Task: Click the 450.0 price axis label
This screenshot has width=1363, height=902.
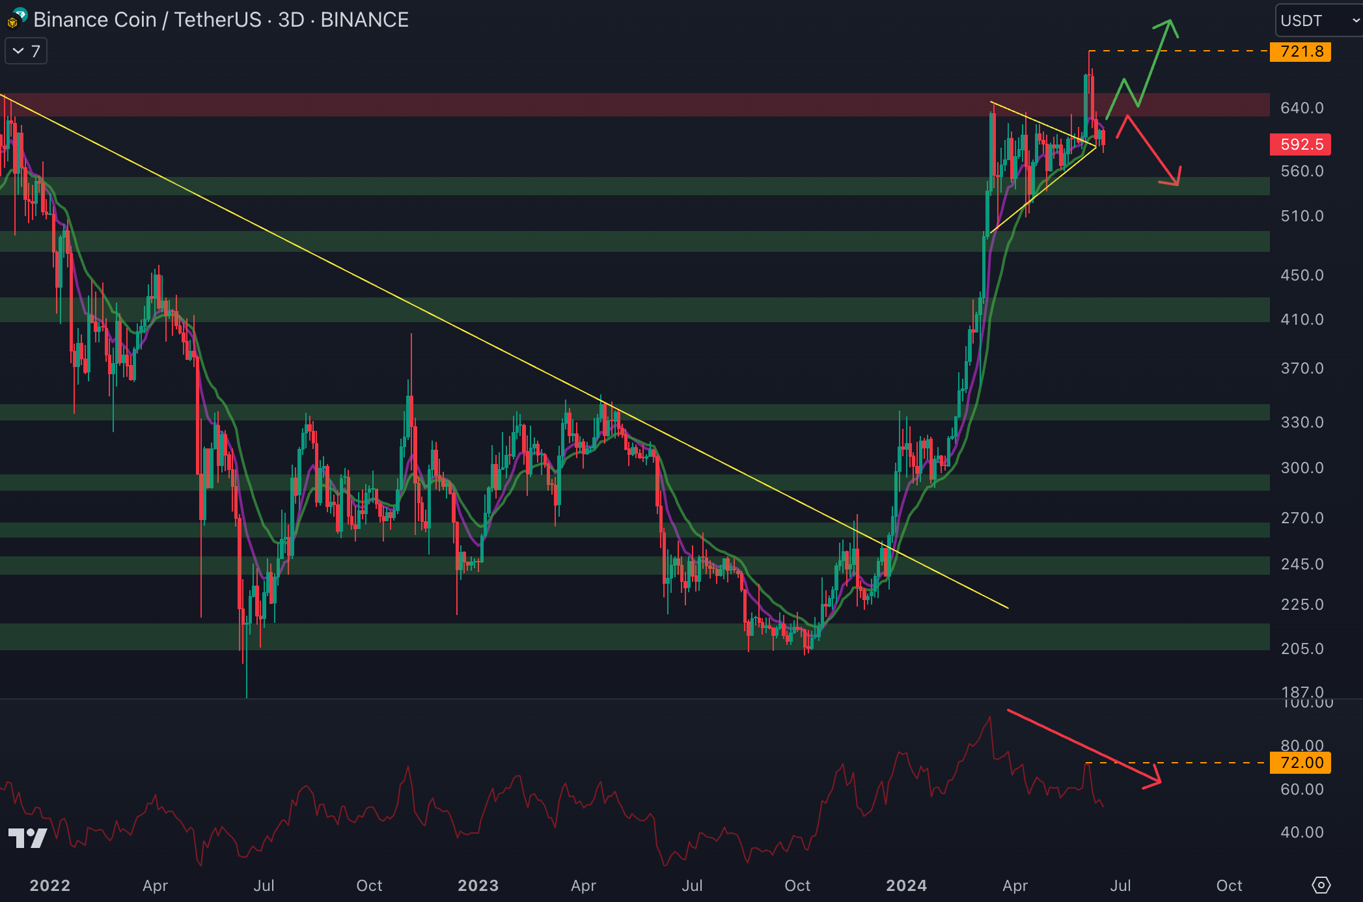Action: (x=1302, y=275)
